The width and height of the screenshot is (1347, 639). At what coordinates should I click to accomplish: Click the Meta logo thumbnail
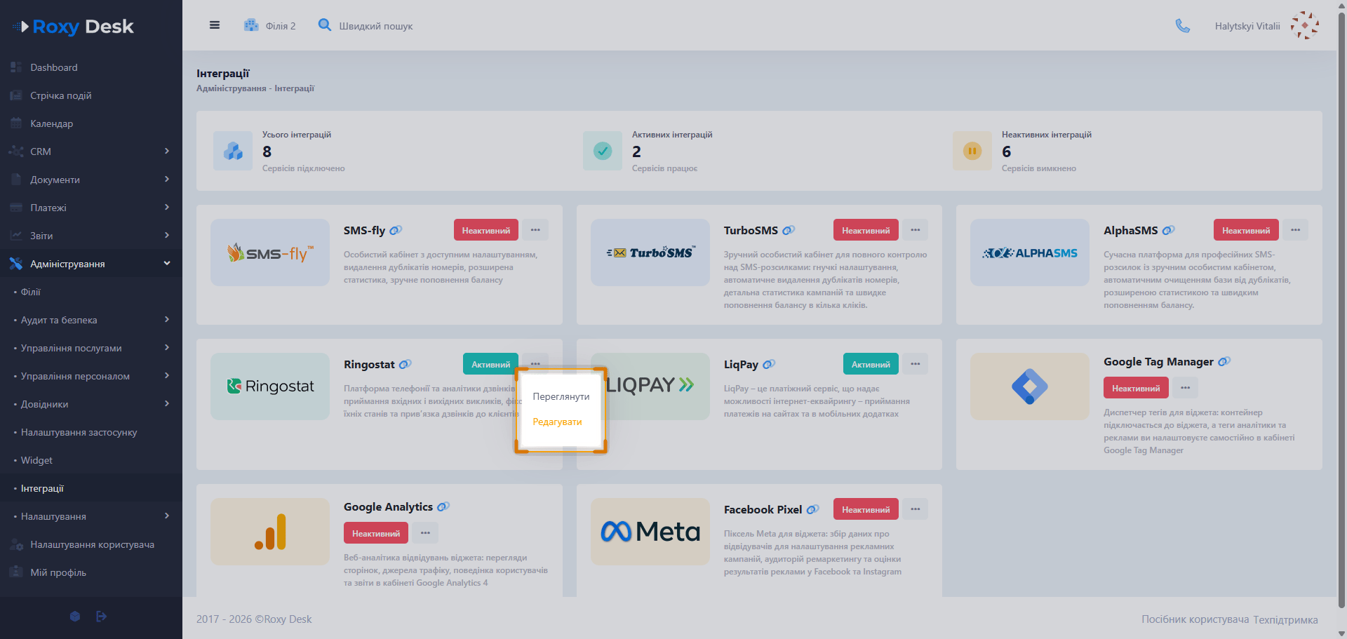coord(650,532)
